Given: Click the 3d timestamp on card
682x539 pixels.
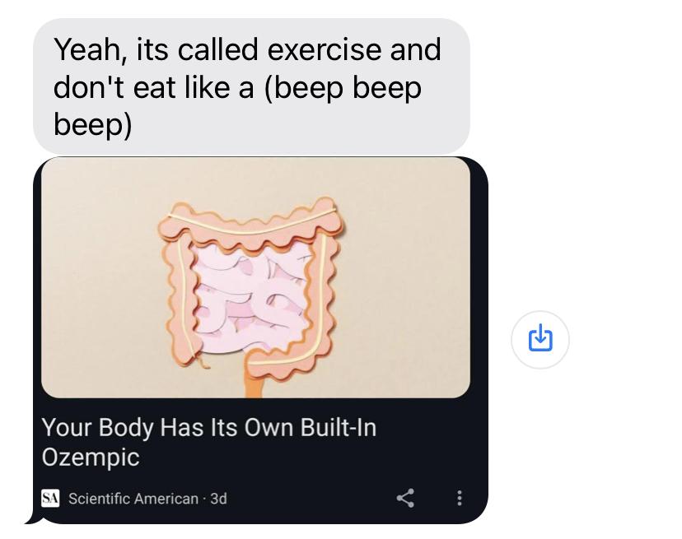Looking at the screenshot, I should (x=219, y=499).
